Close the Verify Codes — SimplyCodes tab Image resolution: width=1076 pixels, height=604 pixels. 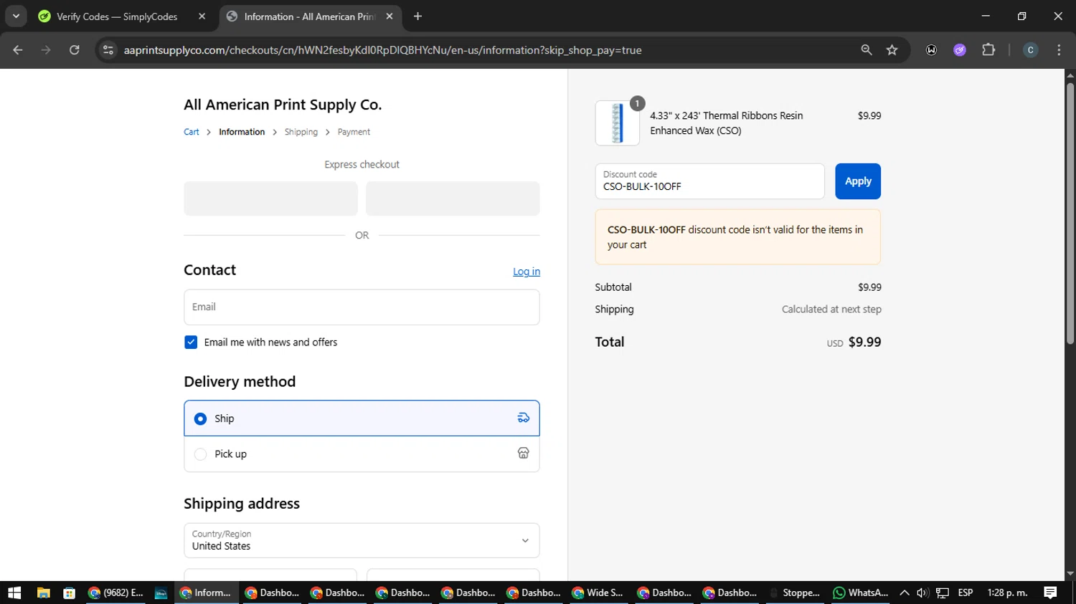coord(202,16)
